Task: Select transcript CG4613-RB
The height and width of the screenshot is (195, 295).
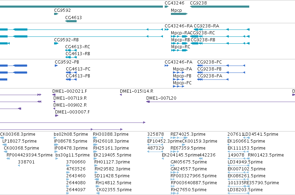Action: pos(78,54)
